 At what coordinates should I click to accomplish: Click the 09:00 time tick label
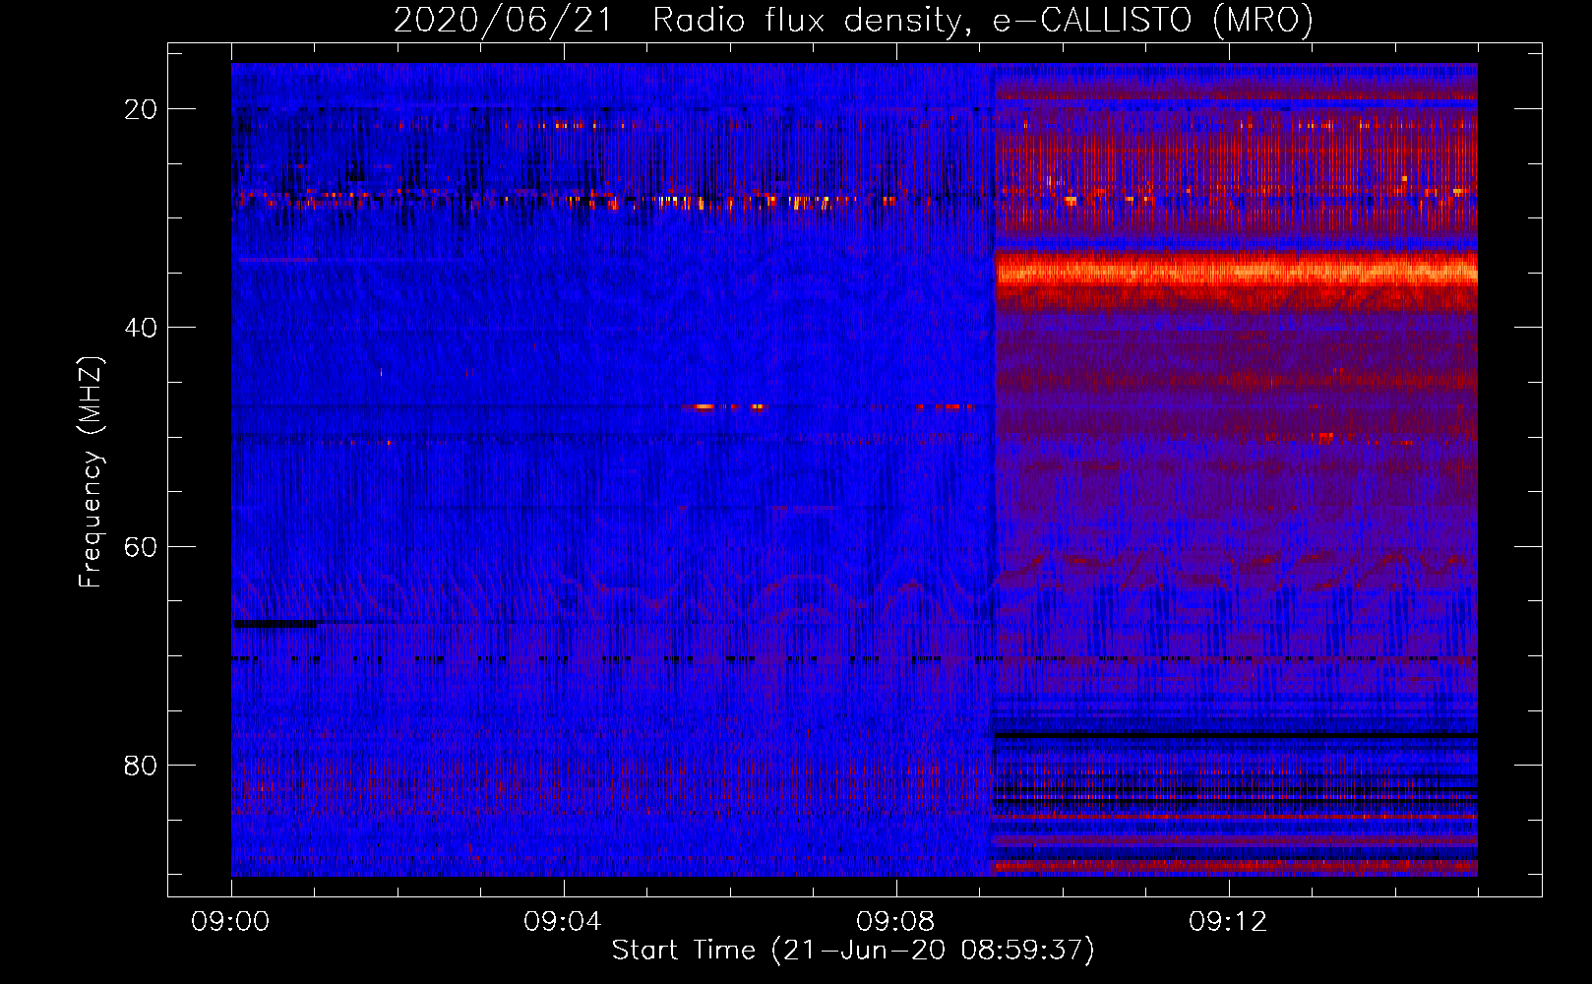(x=230, y=922)
